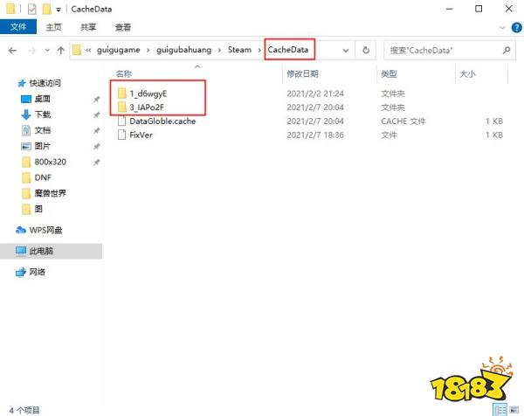This screenshot has height=416, width=524.
Task: Select the 1_d6wgyE folder
Action: point(148,94)
